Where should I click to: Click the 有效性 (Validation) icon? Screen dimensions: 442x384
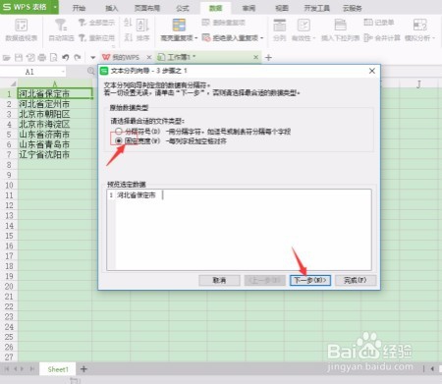pos(304,26)
